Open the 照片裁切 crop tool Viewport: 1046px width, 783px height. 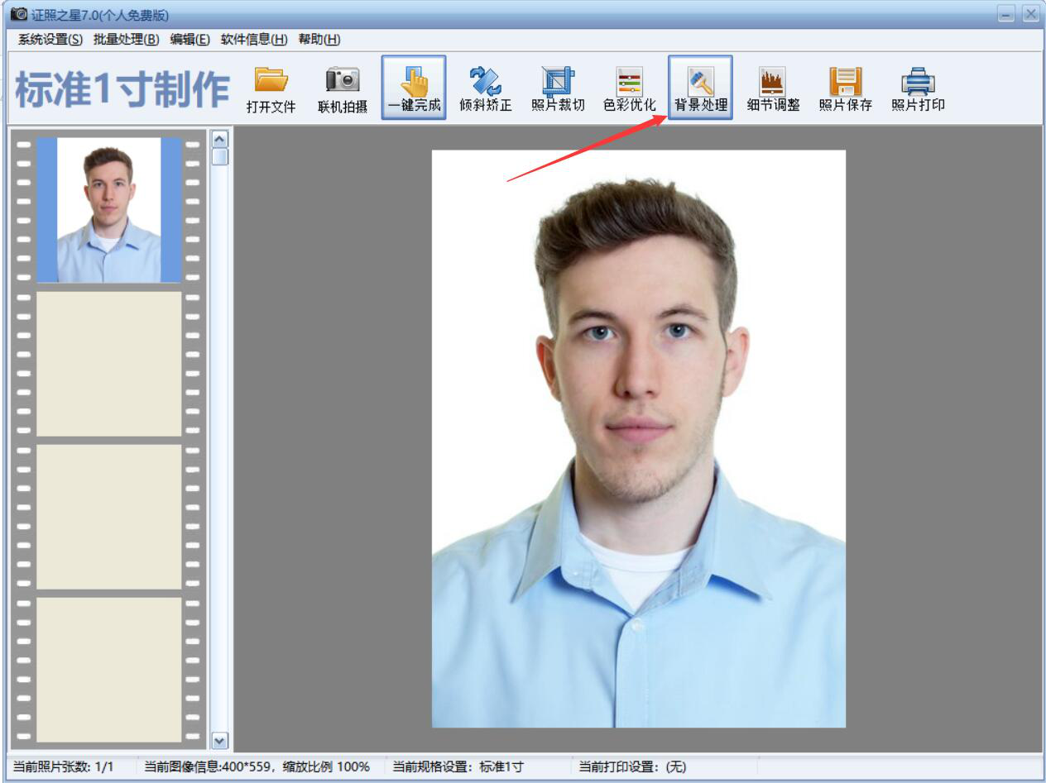pos(558,88)
